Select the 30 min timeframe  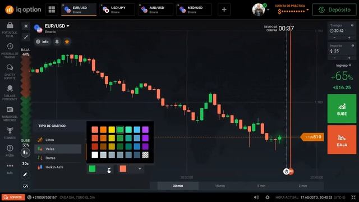coord(178,186)
